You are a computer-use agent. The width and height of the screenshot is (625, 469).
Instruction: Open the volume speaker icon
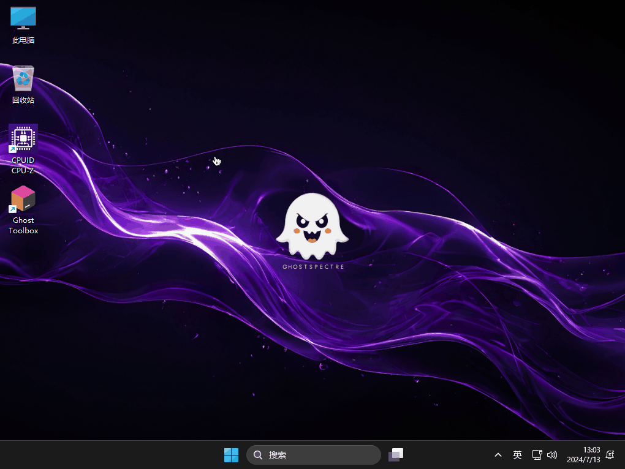552,455
